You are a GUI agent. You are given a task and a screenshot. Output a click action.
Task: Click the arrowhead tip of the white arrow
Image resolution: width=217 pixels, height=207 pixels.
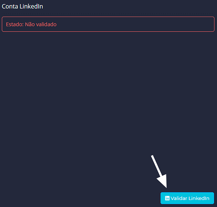pyautogui.click(x=166, y=187)
